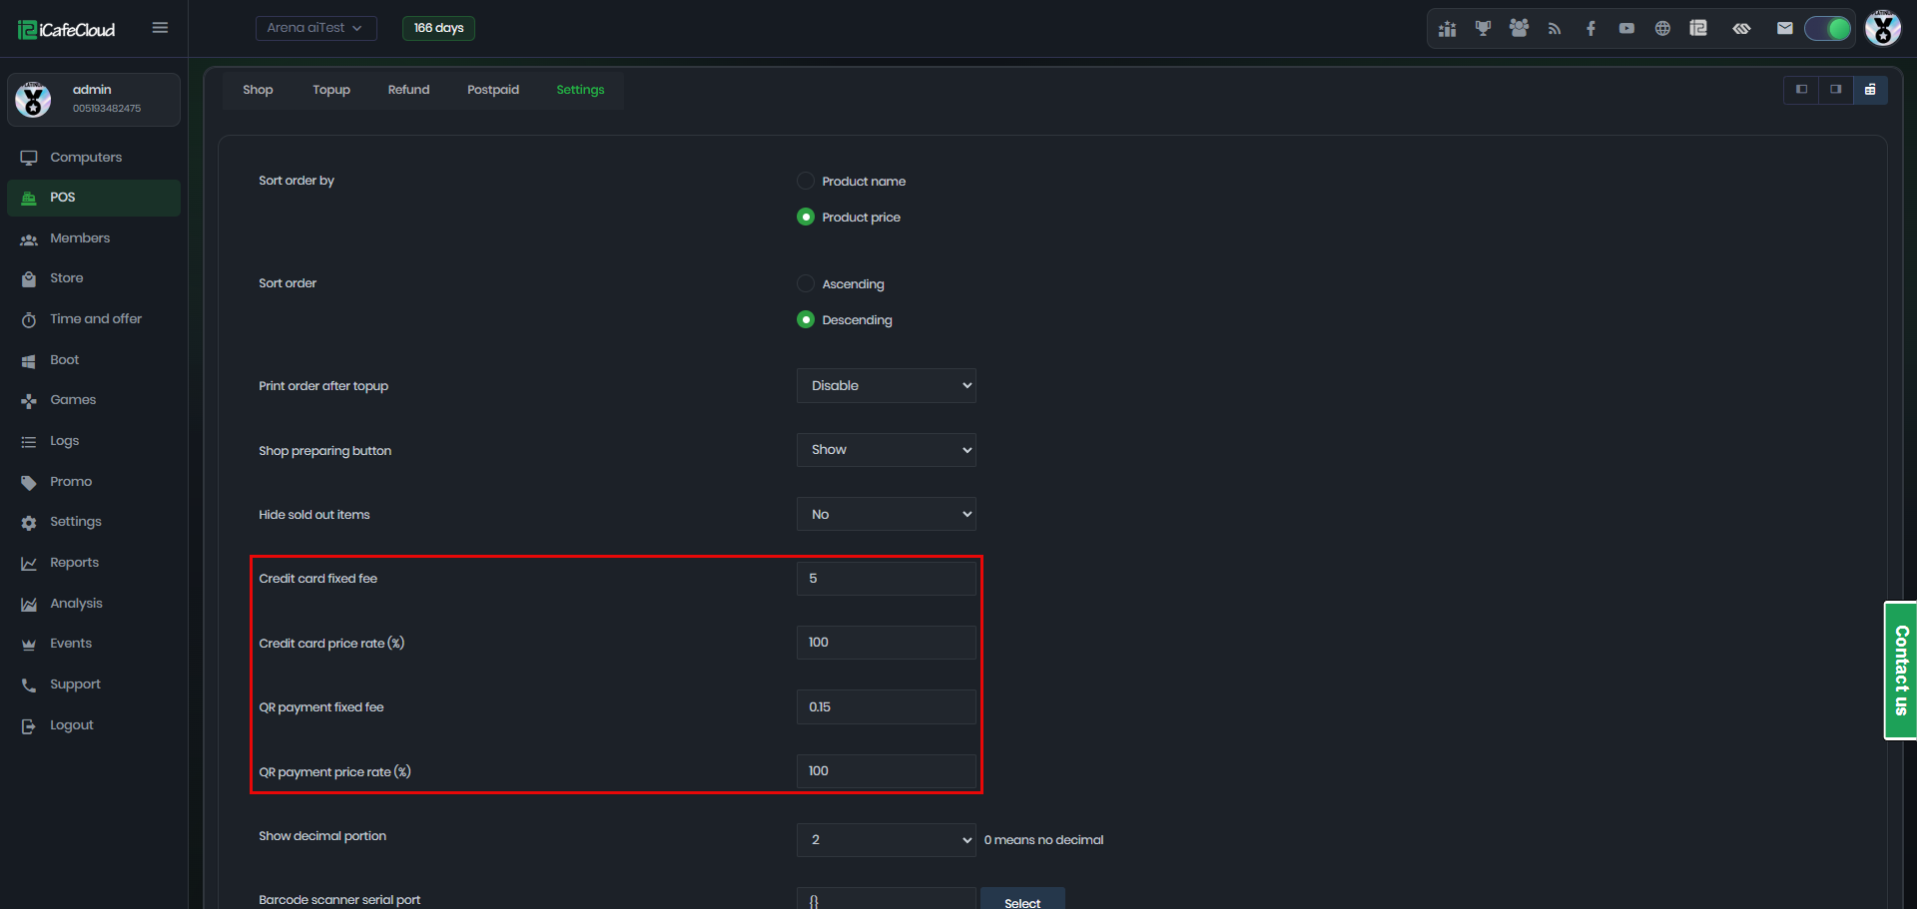Toggle the green switch in header
This screenshot has width=1917, height=909.
1827,29
